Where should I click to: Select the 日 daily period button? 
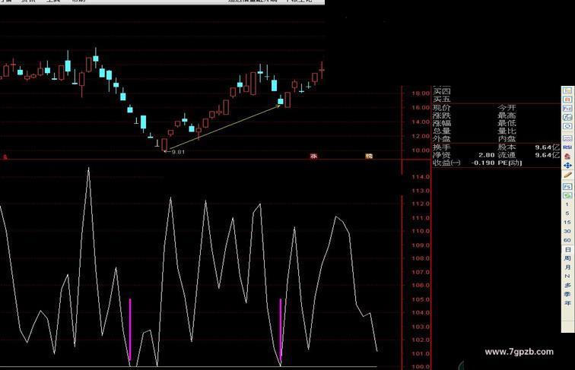coord(567,249)
